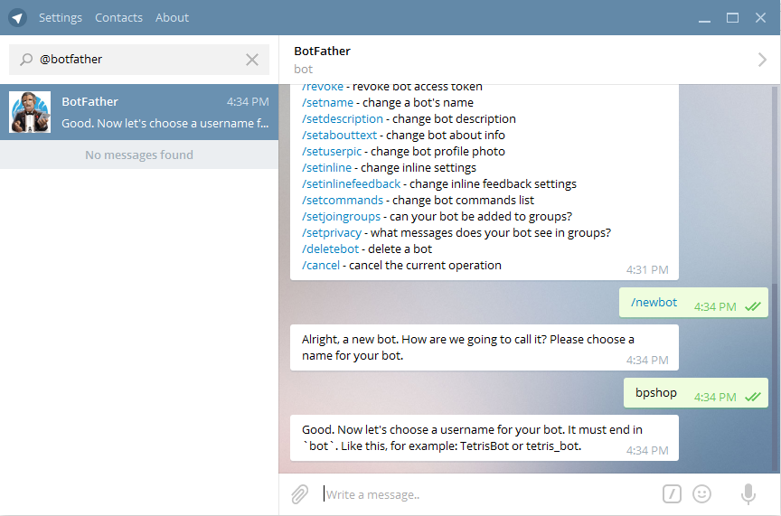Open the Contacts menu

(118, 18)
